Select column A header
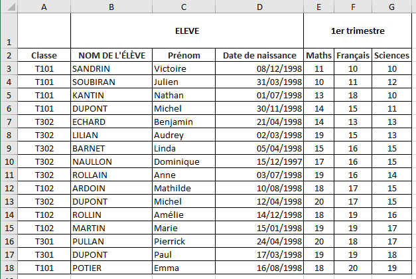 point(44,7)
